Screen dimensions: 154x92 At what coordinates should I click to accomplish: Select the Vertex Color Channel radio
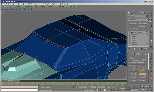131,62
